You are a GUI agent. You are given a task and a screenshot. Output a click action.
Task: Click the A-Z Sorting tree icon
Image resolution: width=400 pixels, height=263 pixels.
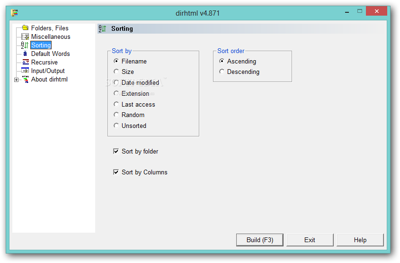pyautogui.click(x=25, y=45)
